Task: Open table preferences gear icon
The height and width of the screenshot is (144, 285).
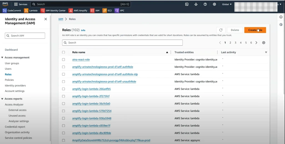Action: pyautogui.click(x=264, y=43)
